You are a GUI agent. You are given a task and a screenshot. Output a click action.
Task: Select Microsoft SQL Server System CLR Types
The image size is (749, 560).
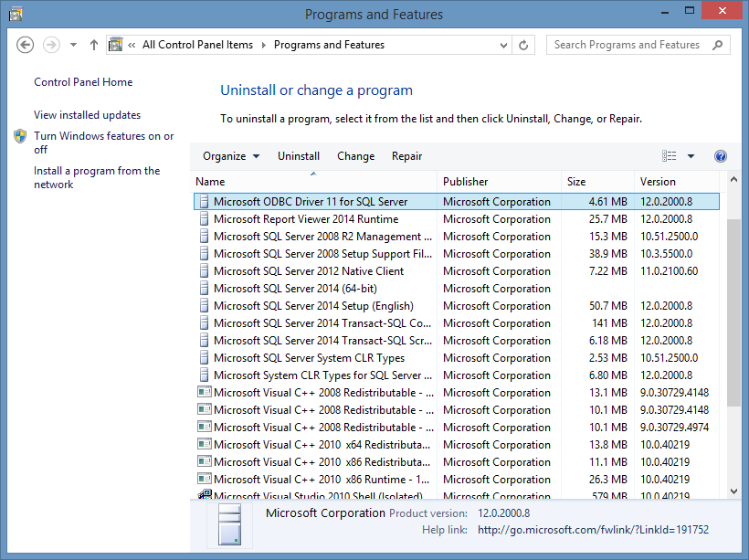click(x=456, y=358)
